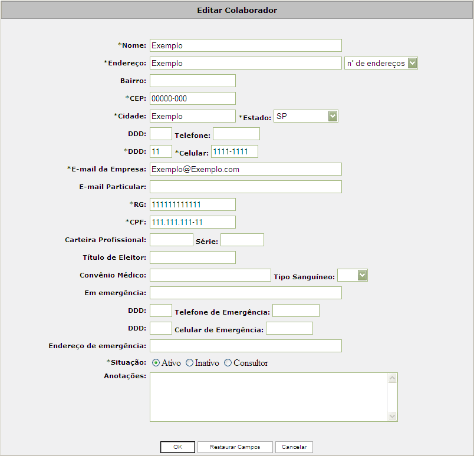Open the n° de endereços dropdown
The height and width of the screenshot is (456, 474).
[381, 63]
